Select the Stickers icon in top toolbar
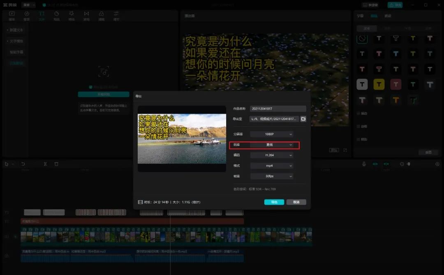444x275 pixels. pos(56,16)
